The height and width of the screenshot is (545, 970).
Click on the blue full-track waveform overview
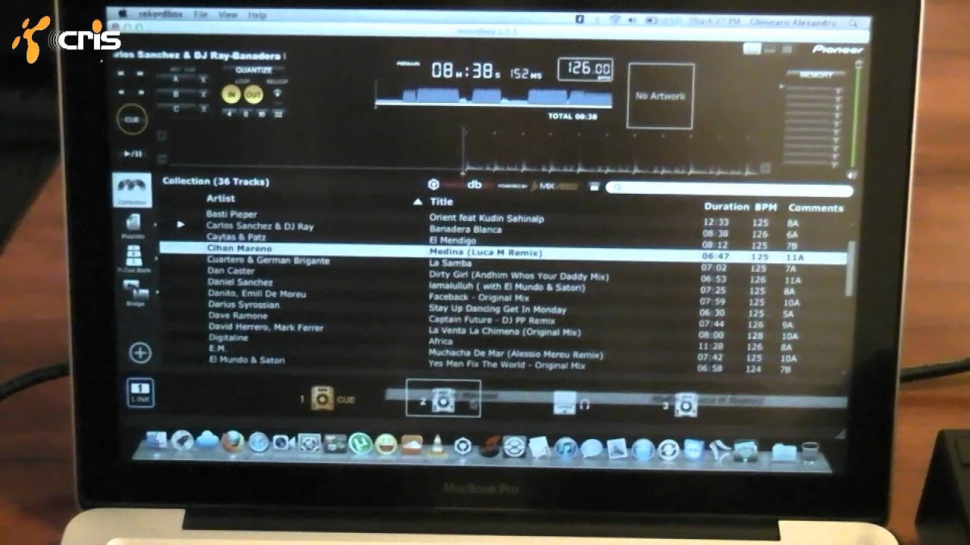tap(493, 97)
